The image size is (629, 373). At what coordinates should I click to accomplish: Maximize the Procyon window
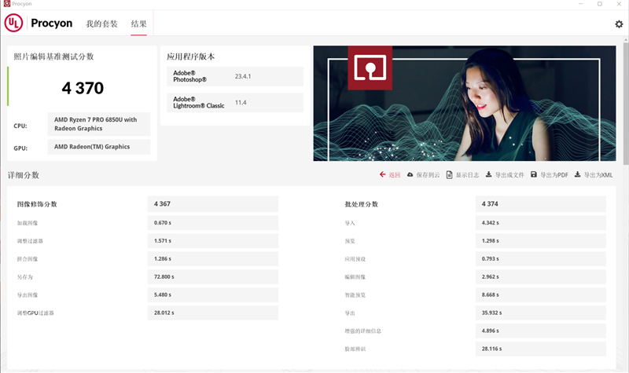(600, 4)
